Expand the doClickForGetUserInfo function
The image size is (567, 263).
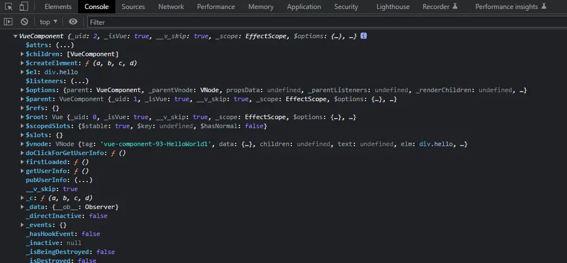click(x=22, y=153)
